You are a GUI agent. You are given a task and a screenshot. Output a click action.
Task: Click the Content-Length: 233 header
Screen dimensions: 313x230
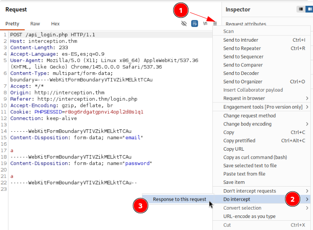[39, 48]
